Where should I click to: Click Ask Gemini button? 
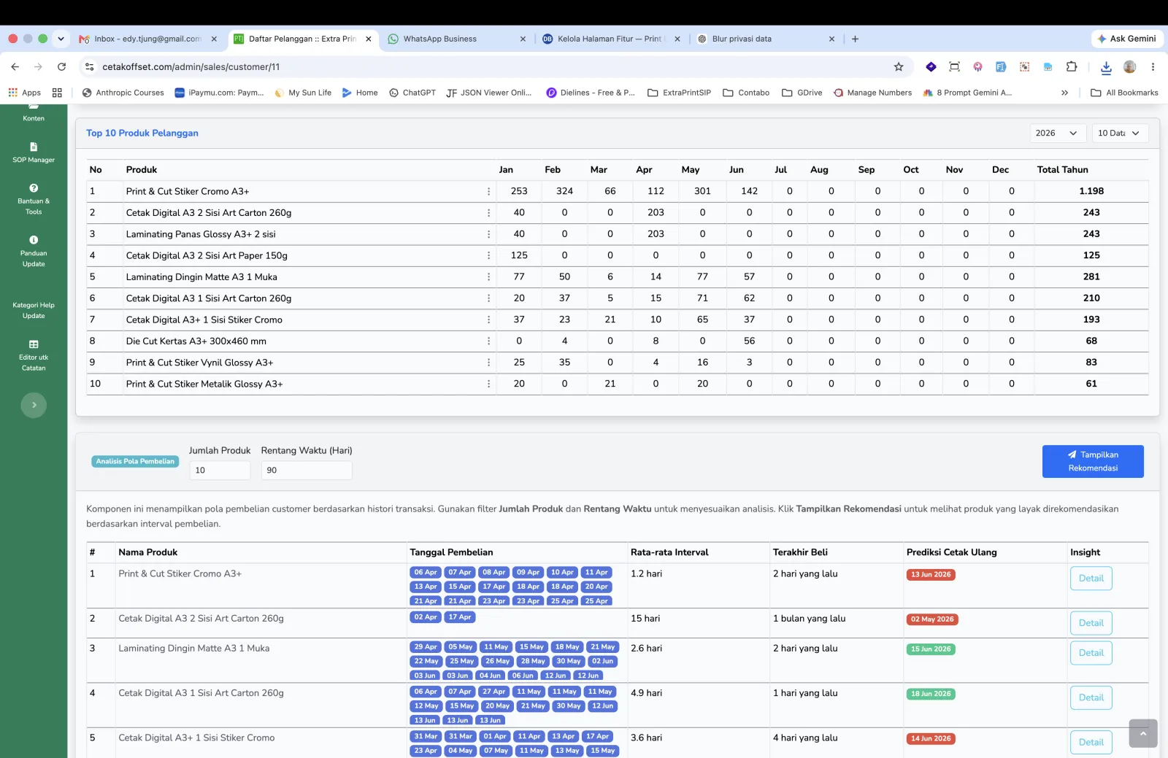(x=1127, y=39)
